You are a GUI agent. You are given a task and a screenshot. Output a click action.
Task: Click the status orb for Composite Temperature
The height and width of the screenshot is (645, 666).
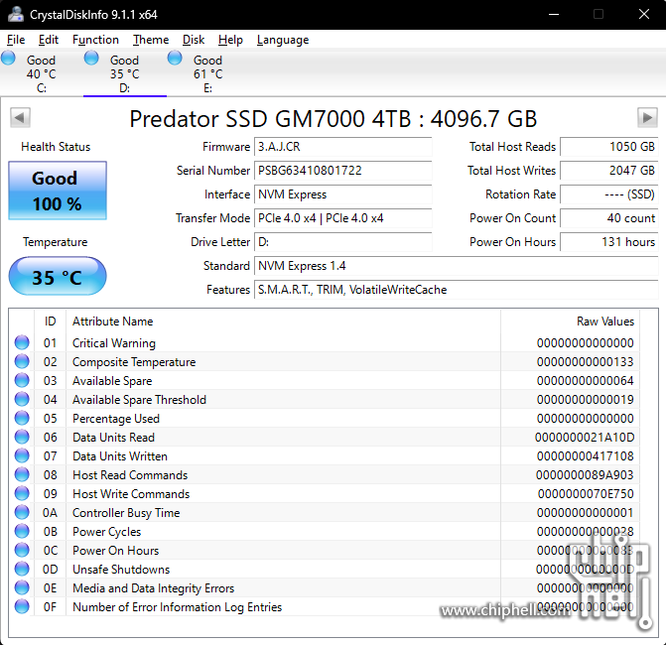pyautogui.click(x=22, y=361)
